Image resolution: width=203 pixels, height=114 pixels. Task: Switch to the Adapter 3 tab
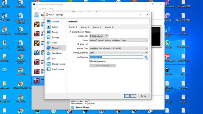97,27
